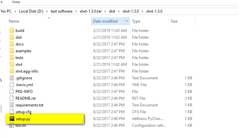241x138 pixels.
Task: Sort files by the Size column
Action: click(174, 21)
